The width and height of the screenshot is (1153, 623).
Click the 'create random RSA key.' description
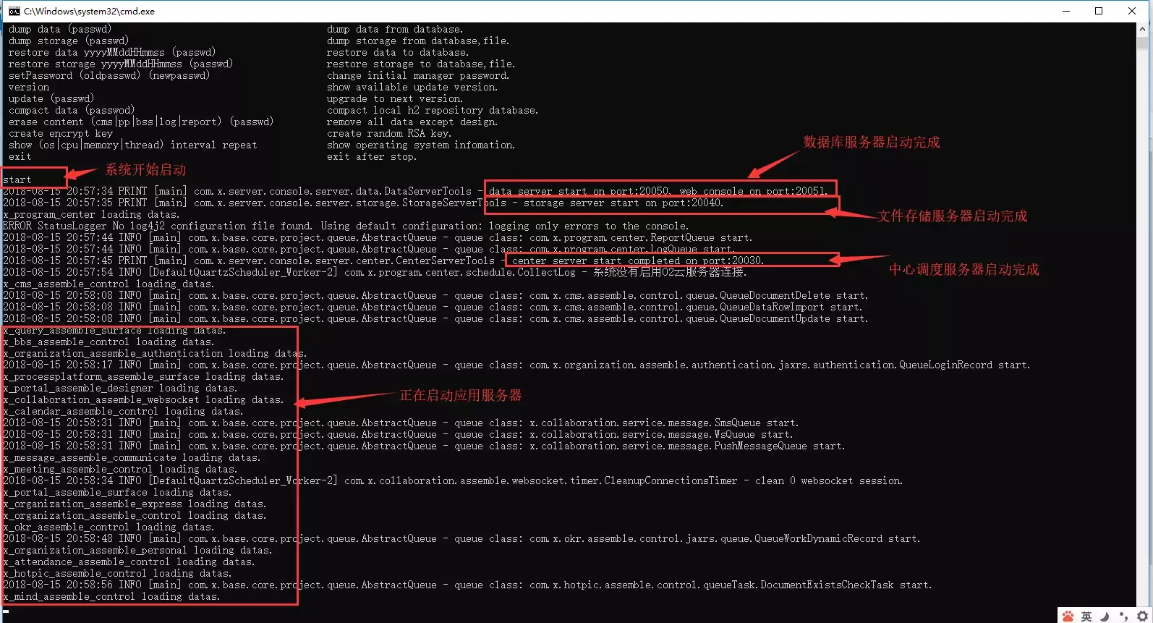click(x=389, y=134)
